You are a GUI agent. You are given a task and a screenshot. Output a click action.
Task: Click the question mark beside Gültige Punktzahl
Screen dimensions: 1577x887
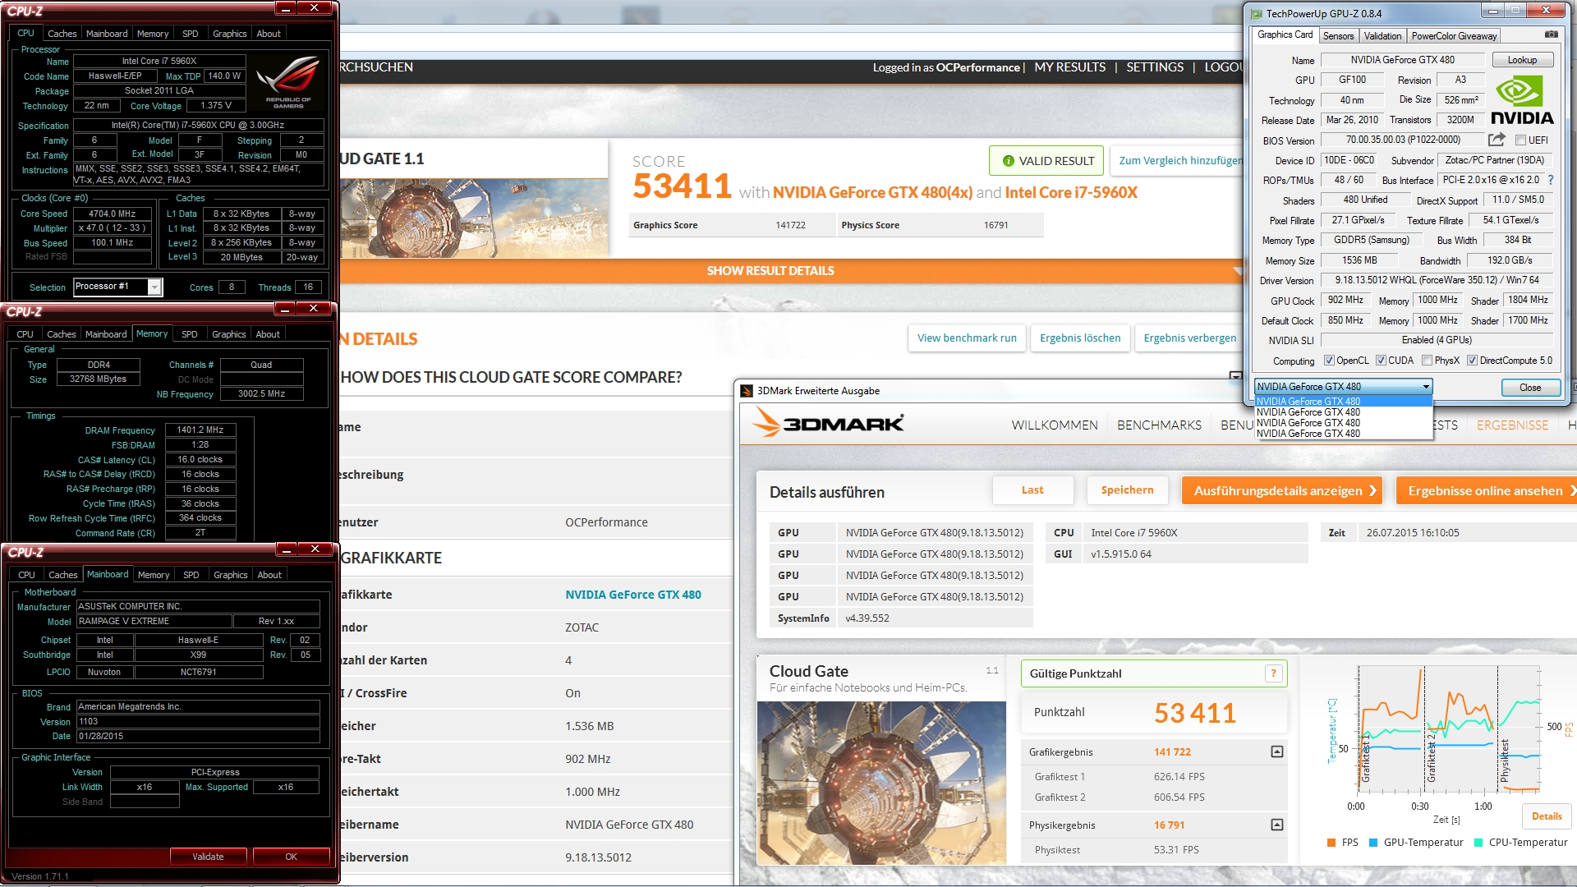[1273, 673]
